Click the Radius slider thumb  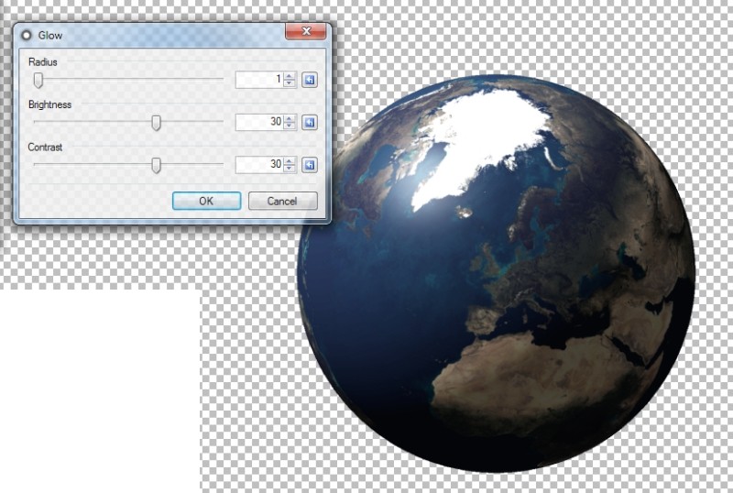tap(38, 80)
